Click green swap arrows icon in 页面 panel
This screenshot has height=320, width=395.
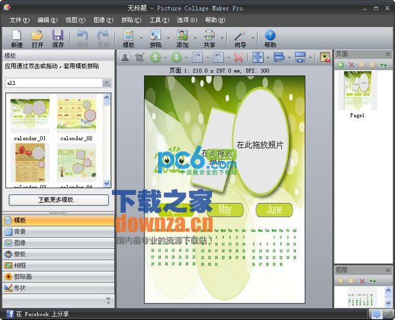point(384,65)
